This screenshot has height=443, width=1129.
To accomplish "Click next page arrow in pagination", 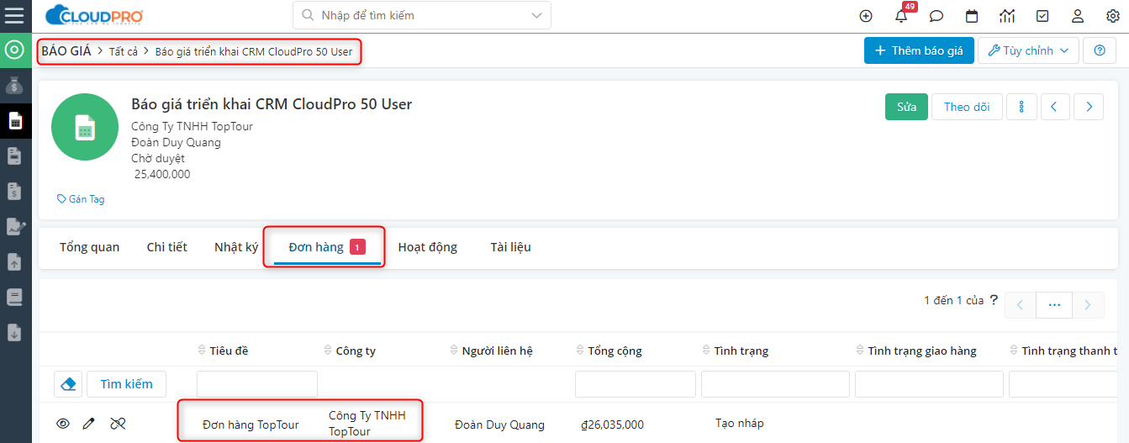I will pyautogui.click(x=1088, y=305).
